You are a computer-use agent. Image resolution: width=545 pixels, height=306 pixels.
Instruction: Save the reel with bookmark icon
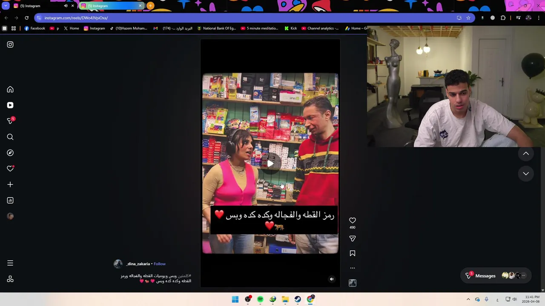(x=353, y=253)
